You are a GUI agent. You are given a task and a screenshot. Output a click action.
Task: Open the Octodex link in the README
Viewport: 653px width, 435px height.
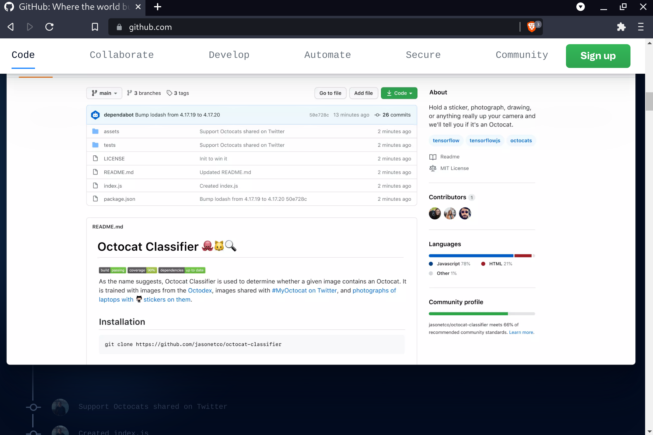200,290
